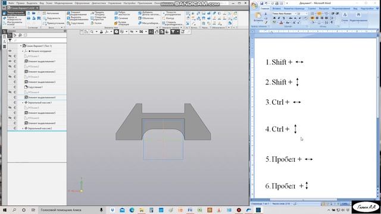Expand the Зеркальный массив:1 node
The image size is (381, 214).
pos(23,102)
